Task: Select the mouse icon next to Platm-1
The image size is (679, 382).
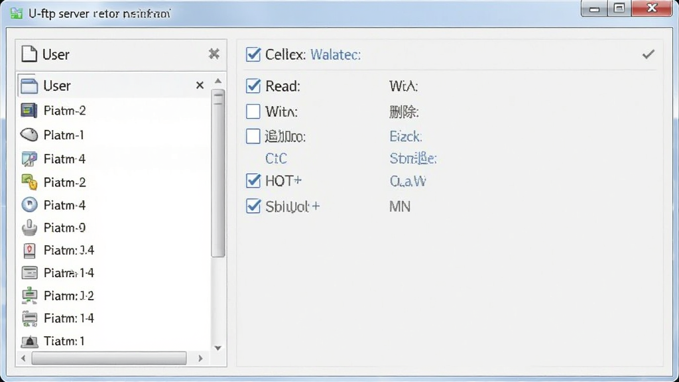Action: pos(29,135)
